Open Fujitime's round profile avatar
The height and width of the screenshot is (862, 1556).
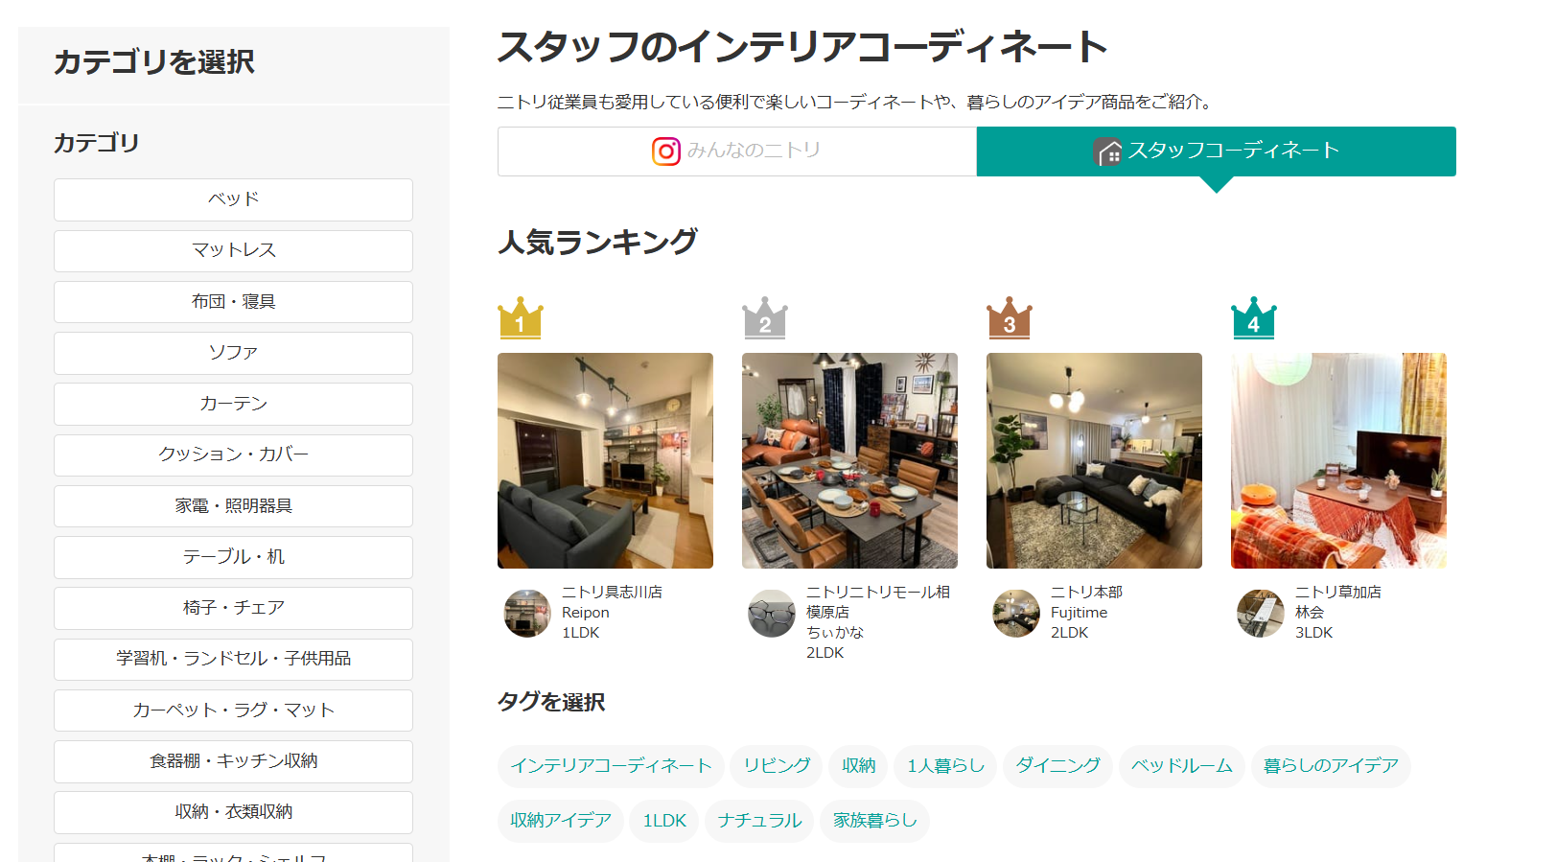(x=1016, y=614)
